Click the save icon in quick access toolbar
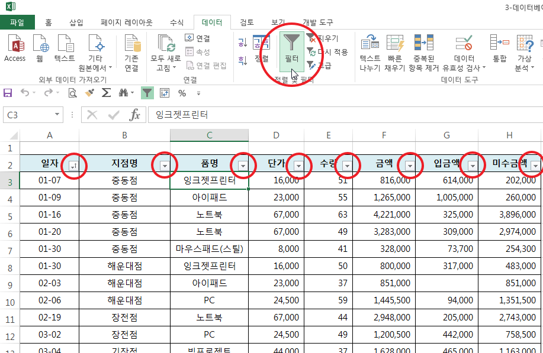The image size is (543, 353). 8,93
